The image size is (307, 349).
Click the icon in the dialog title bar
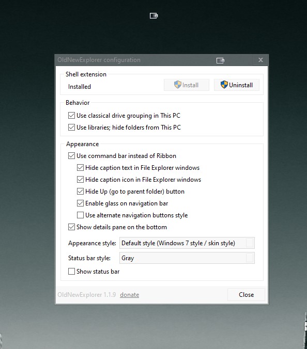(220, 60)
